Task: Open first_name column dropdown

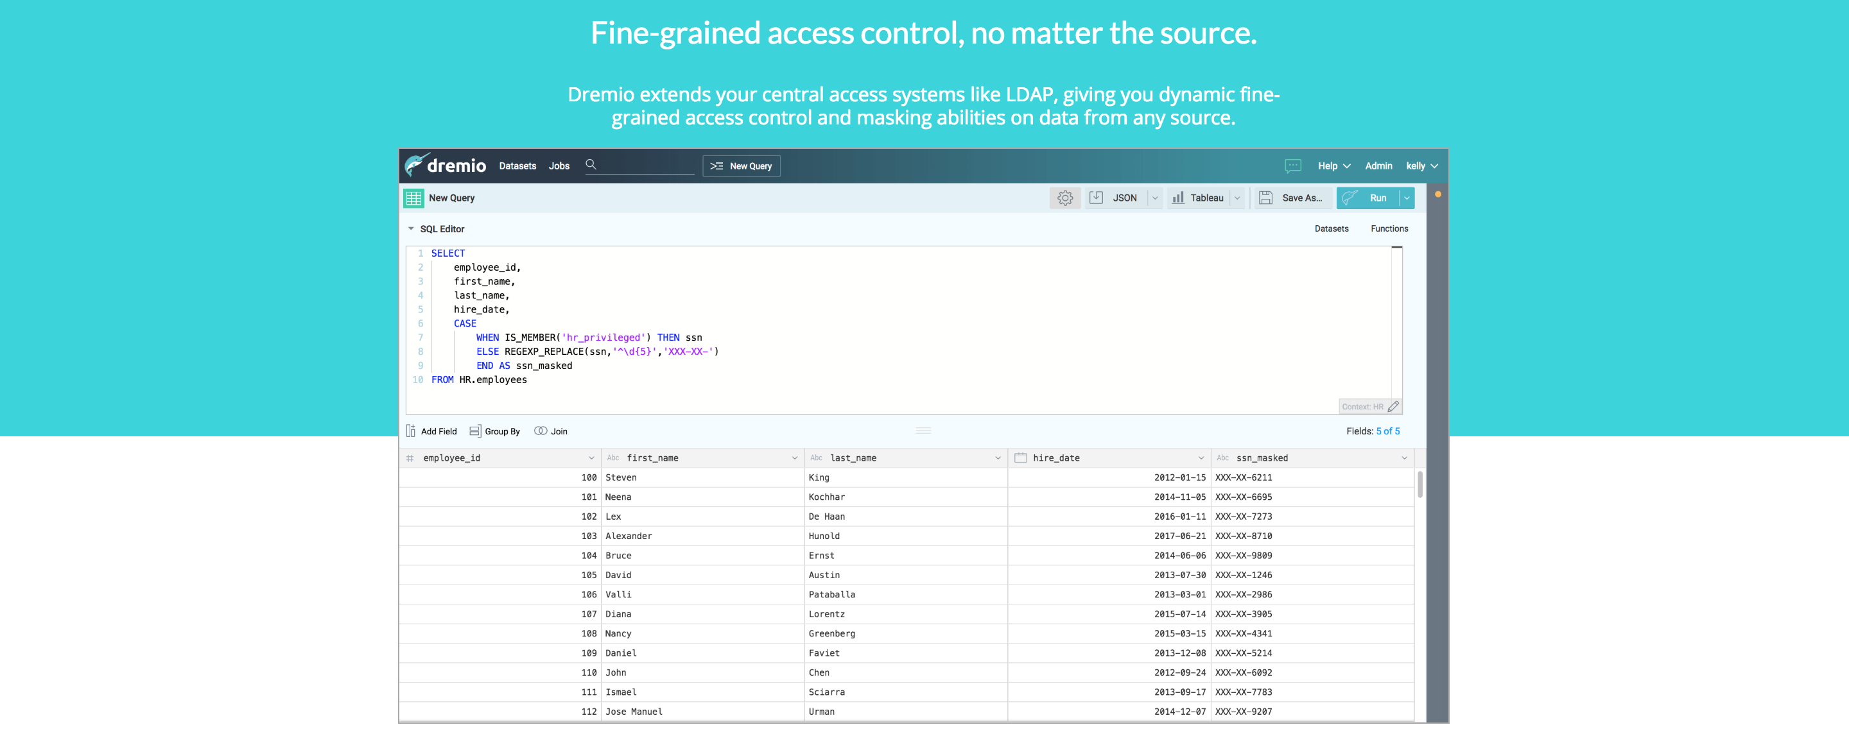Action: (795, 457)
